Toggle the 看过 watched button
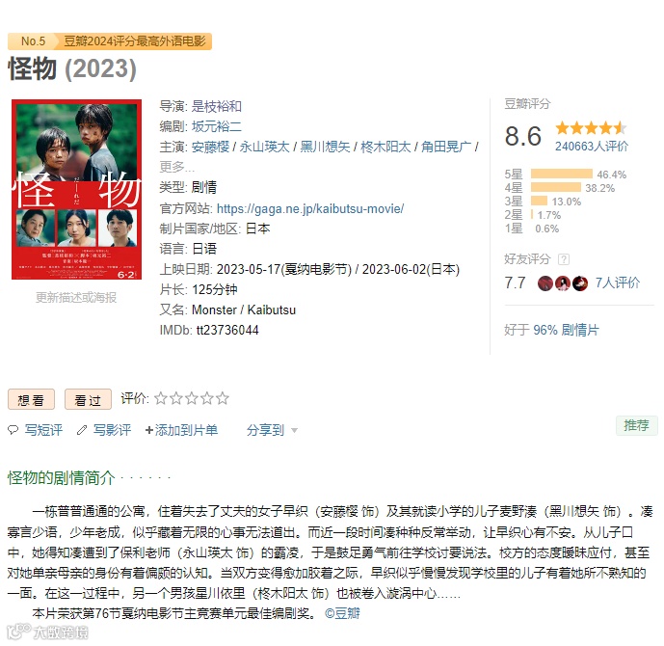 [x=88, y=399]
